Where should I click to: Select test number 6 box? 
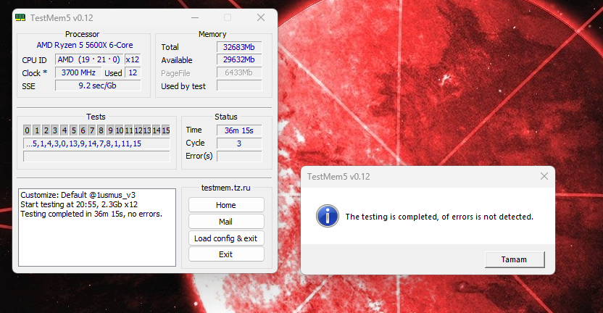(83, 130)
